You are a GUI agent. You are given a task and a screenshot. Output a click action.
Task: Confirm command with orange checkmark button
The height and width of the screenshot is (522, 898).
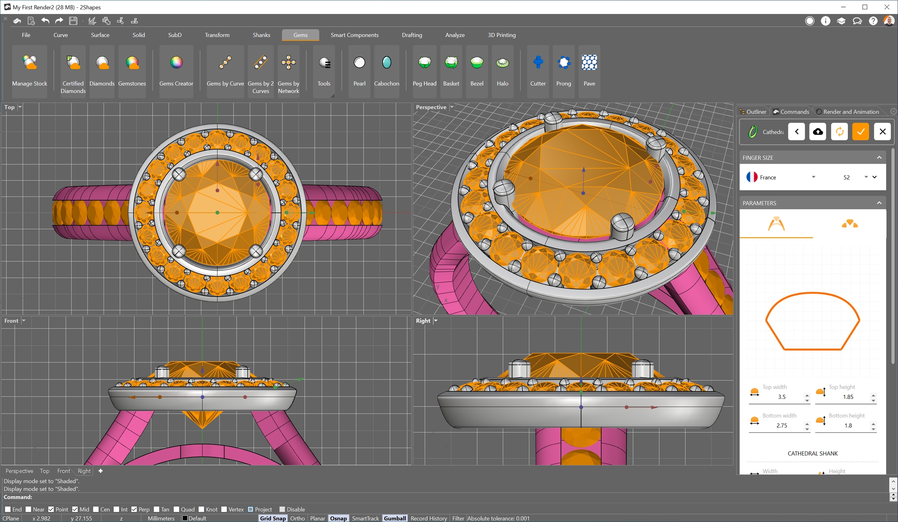click(860, 132)
